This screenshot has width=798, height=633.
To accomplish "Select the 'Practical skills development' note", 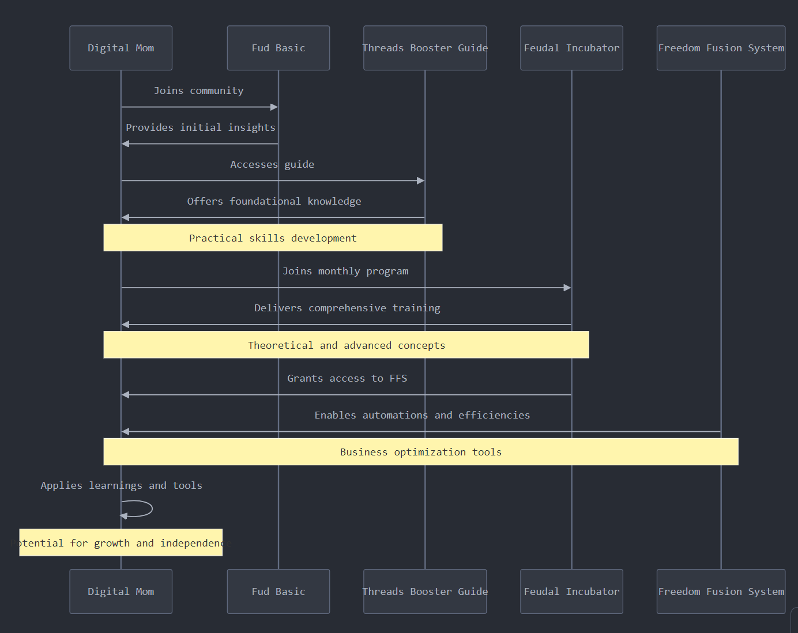I will [273, 238].
